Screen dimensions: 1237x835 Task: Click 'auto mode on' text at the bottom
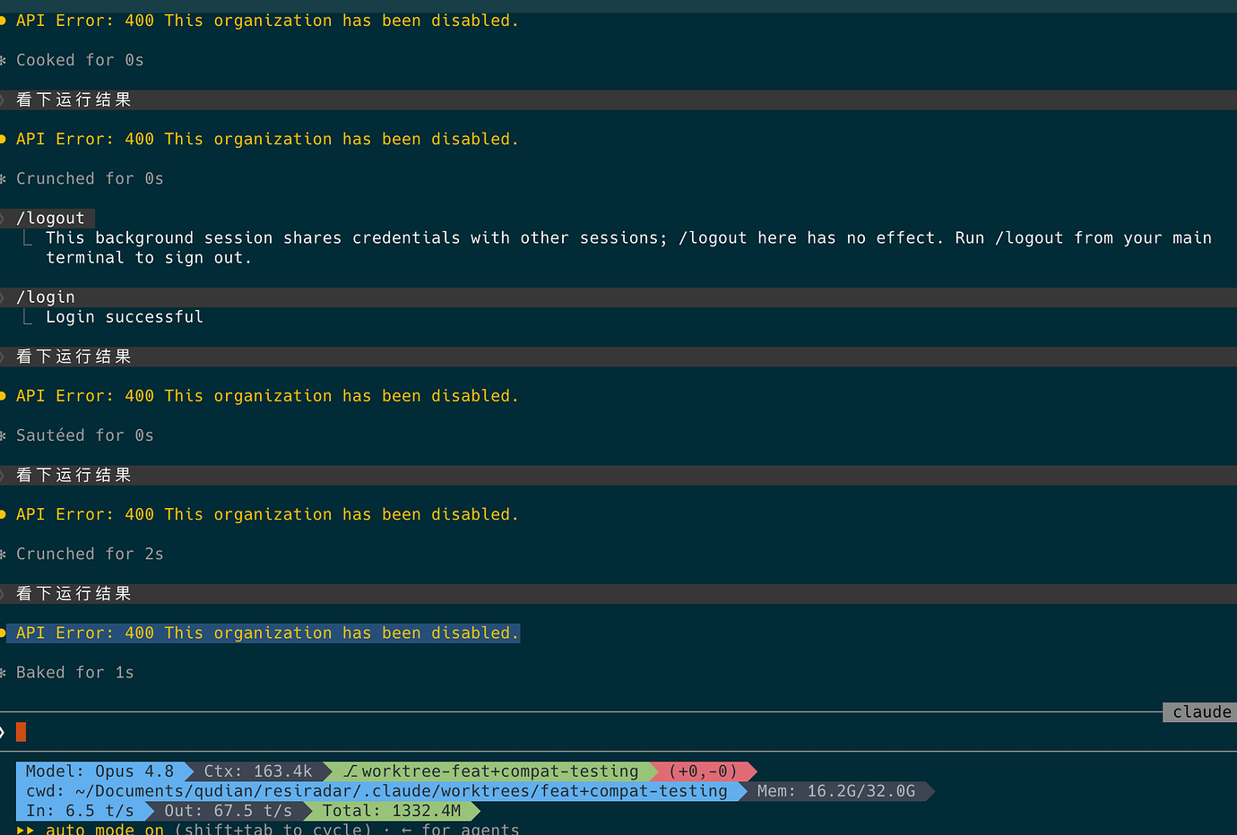pos(105,830)
